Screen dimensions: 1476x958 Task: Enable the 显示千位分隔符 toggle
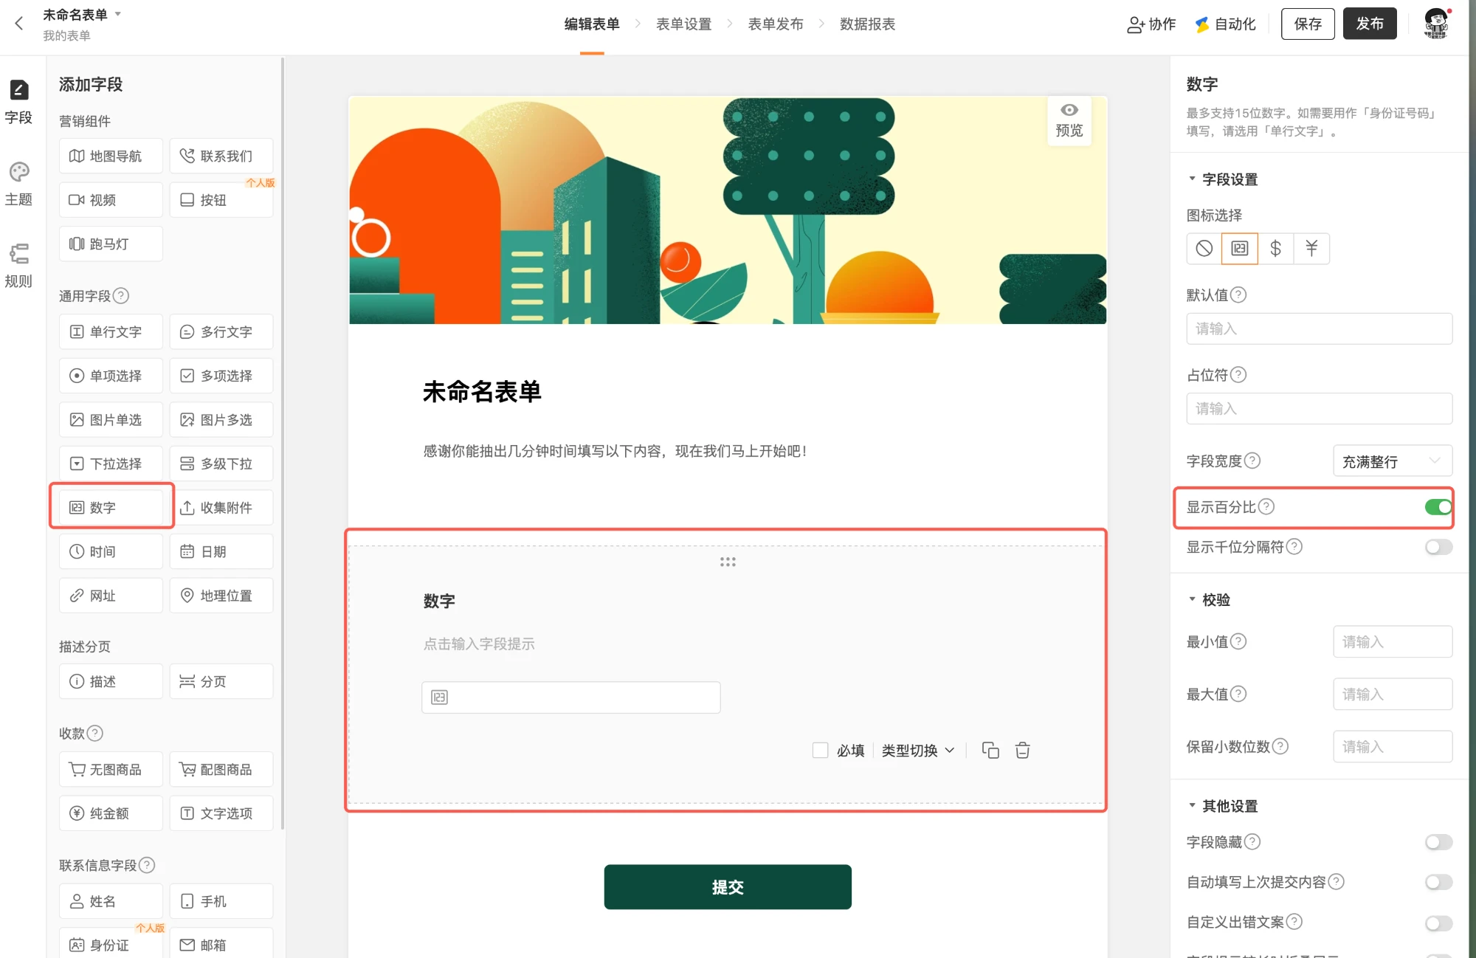click(x=1438, y=547)
